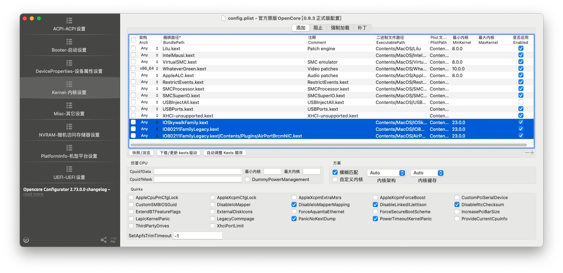The height and width of the screenshot is (273, 563).
Task: Switch to the 补丁 tab
Action: (x=362, y=28)
